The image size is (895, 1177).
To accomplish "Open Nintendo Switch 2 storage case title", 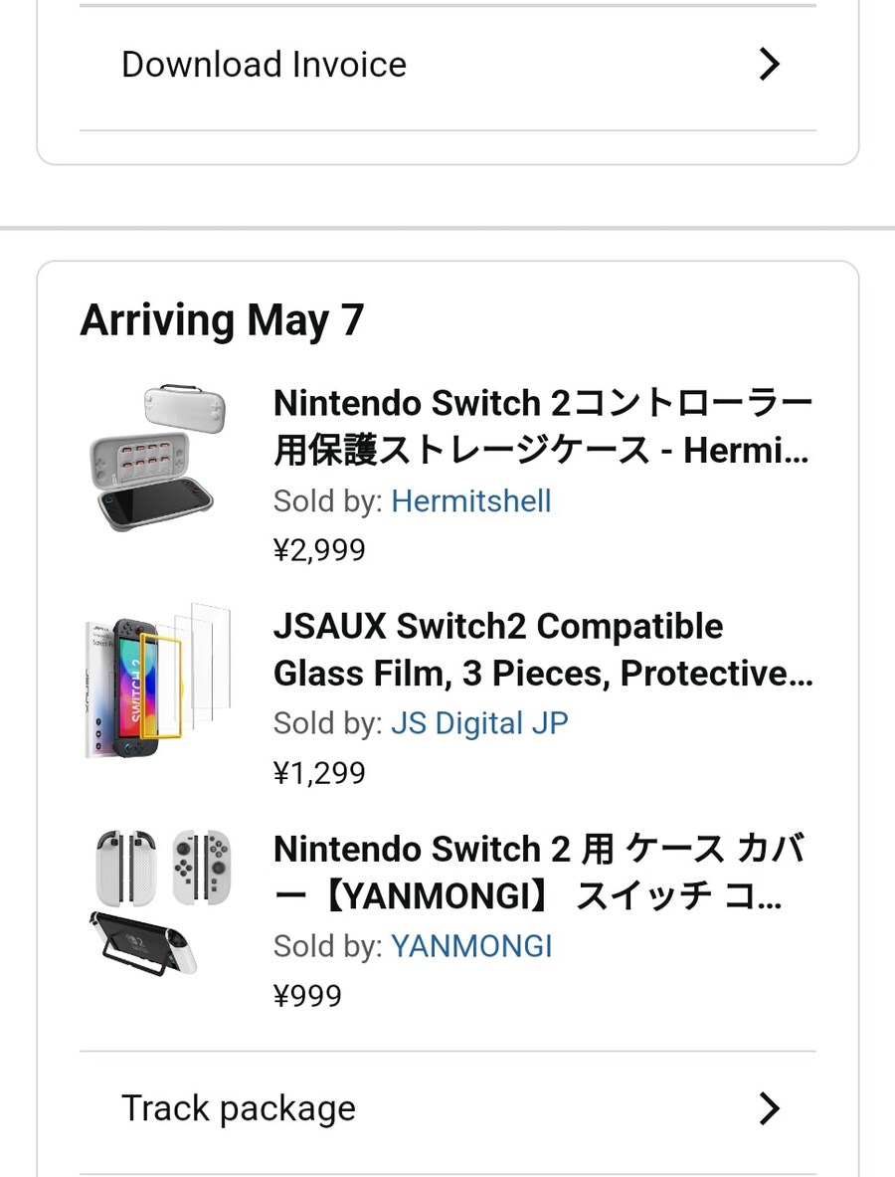I will point(542,428).
